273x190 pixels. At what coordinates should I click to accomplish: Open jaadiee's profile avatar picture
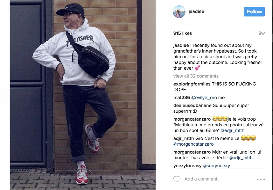tap(179, 12)
